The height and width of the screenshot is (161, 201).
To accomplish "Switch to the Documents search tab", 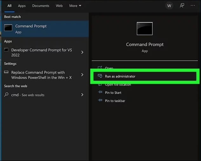I will [41, 6].
